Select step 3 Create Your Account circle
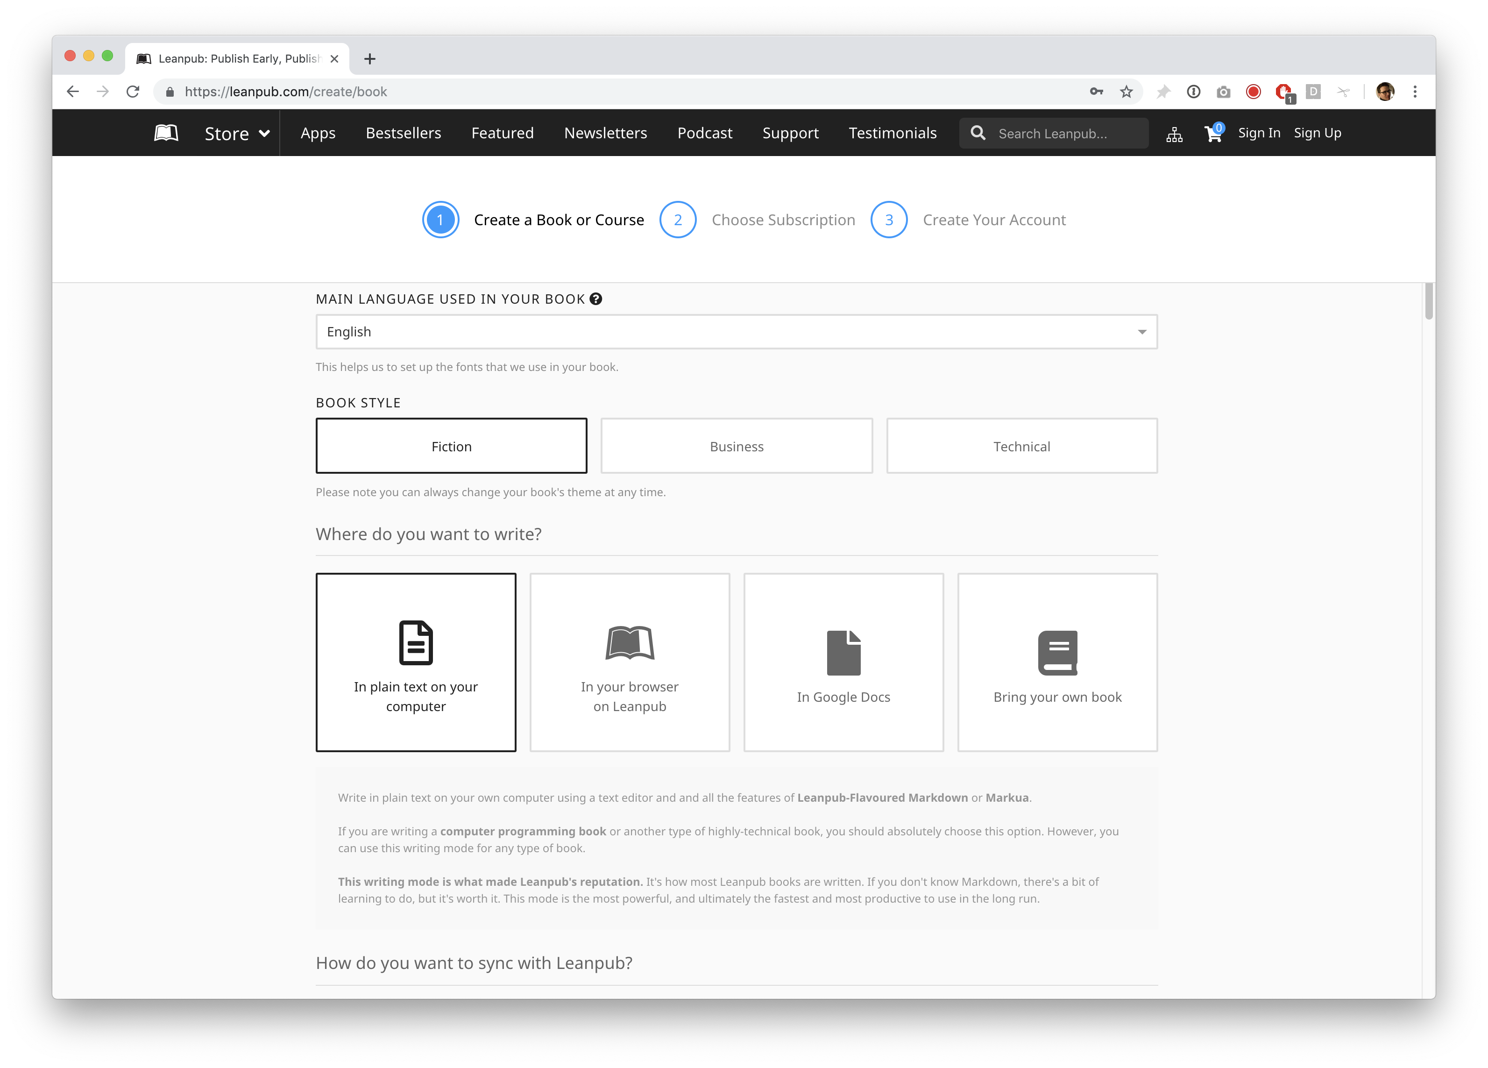The image size is (1488, 1068). [x=889, y=220]
